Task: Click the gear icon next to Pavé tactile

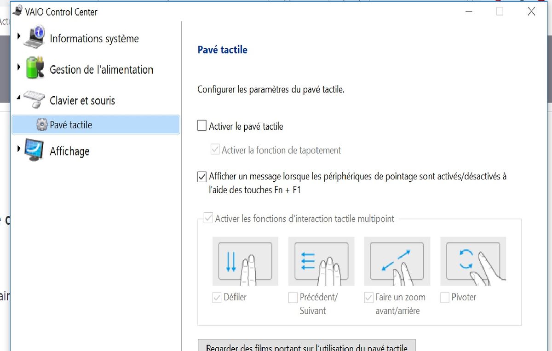Action: pos(42,124)
